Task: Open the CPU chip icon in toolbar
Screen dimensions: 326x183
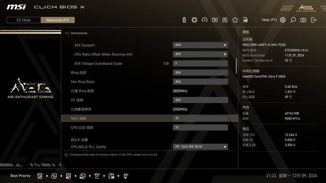Action: pos(195,20)
